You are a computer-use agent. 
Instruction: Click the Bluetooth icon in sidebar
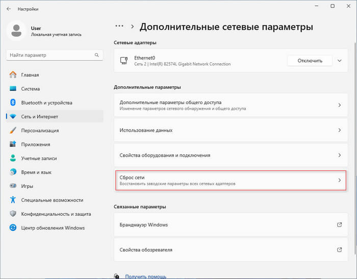pyautogui.click(x=13, y=103)
